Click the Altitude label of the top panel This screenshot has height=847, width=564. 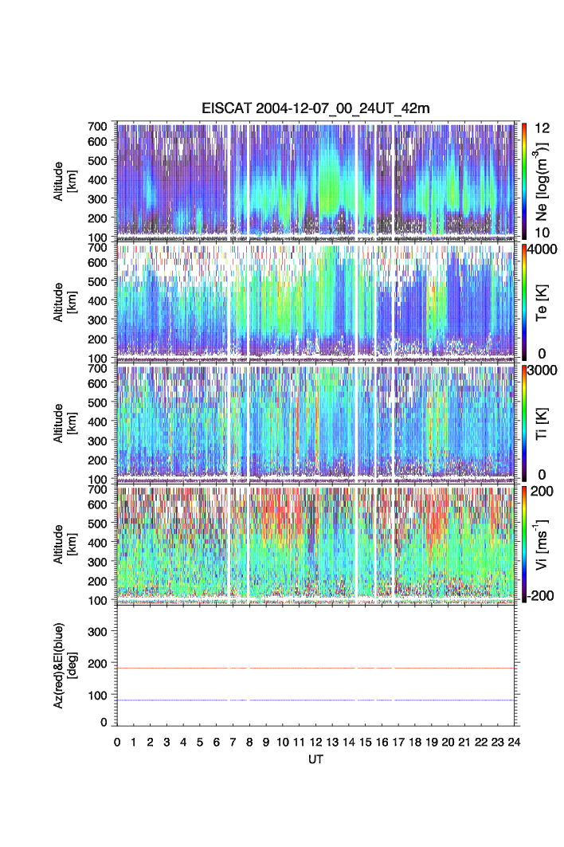pyautogui.click(x=64, y=179)
